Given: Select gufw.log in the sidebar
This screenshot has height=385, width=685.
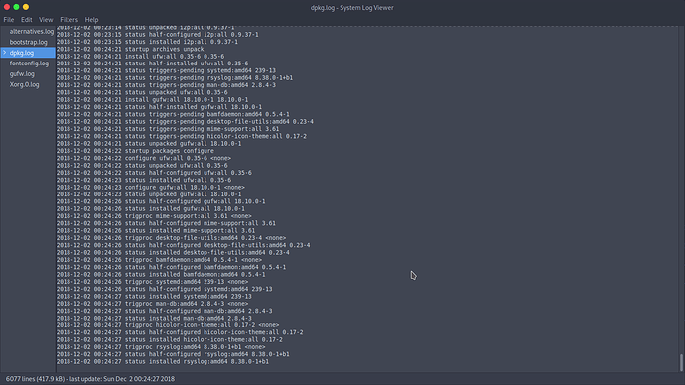Looking at the screenshot, I should pos(22,74).
